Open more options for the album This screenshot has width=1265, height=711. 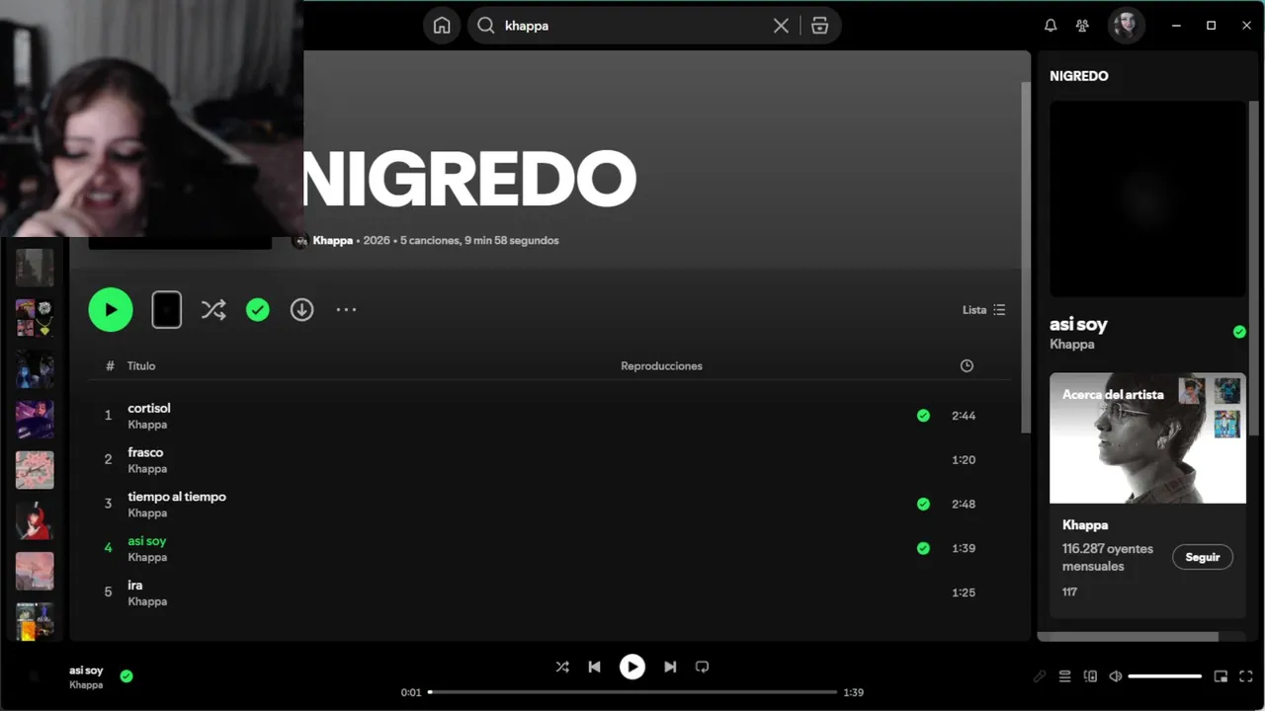pos(346,310)
